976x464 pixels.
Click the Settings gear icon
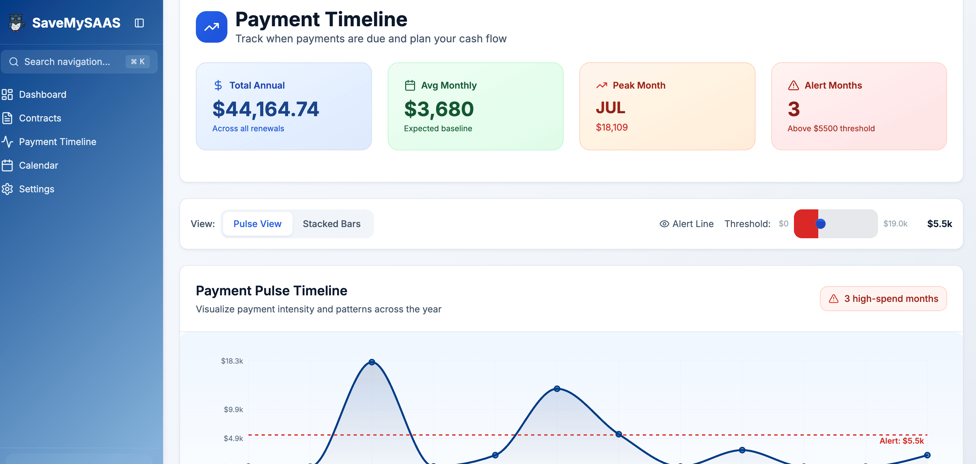[x=8, y=189]
